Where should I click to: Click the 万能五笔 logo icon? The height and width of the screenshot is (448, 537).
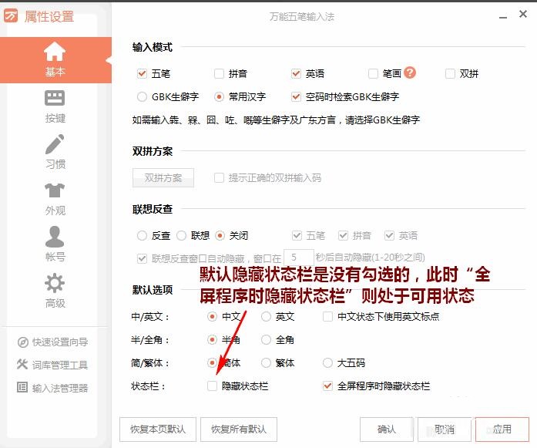pos(11,15)
